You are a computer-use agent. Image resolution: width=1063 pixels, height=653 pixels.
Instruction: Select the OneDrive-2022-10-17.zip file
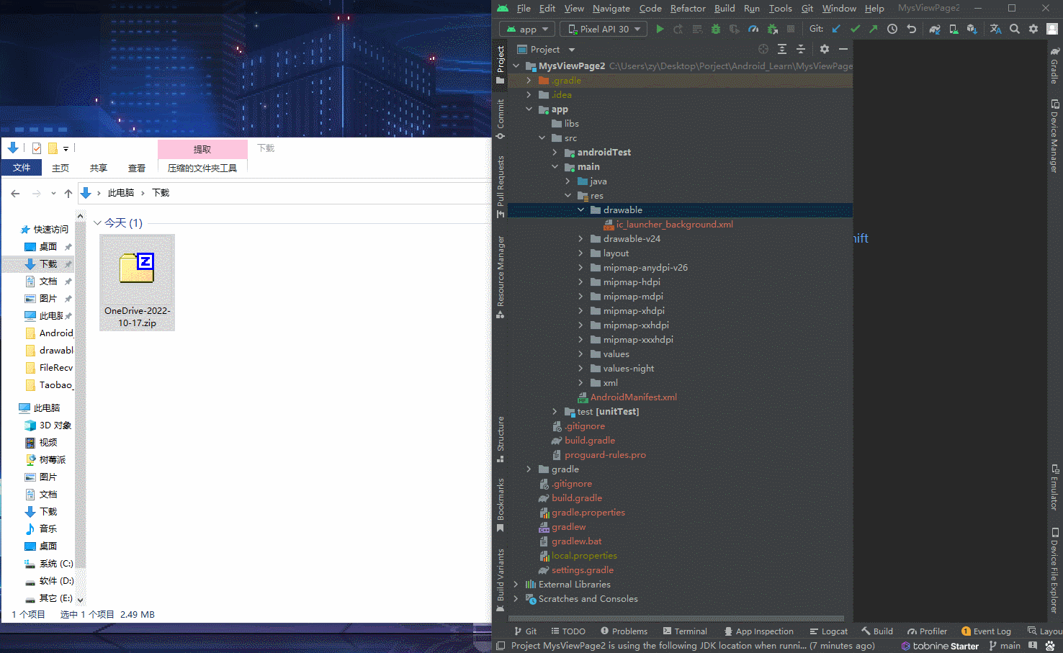coord(137,282)
